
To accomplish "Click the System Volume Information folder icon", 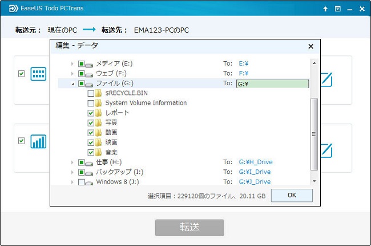I will coord(98,103).
